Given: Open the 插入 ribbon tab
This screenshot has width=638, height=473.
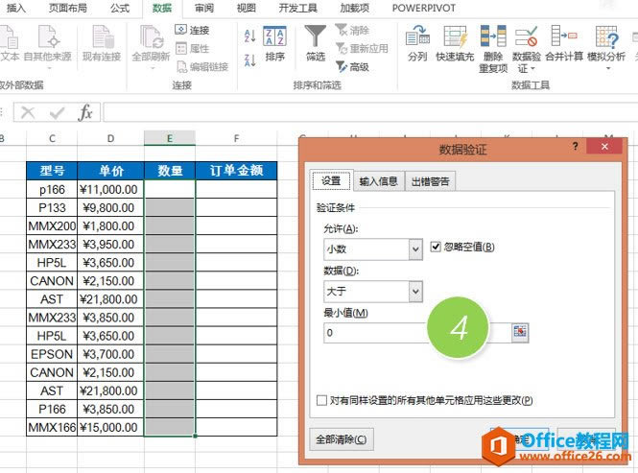Looking at the screenshot, I should 15,8.
